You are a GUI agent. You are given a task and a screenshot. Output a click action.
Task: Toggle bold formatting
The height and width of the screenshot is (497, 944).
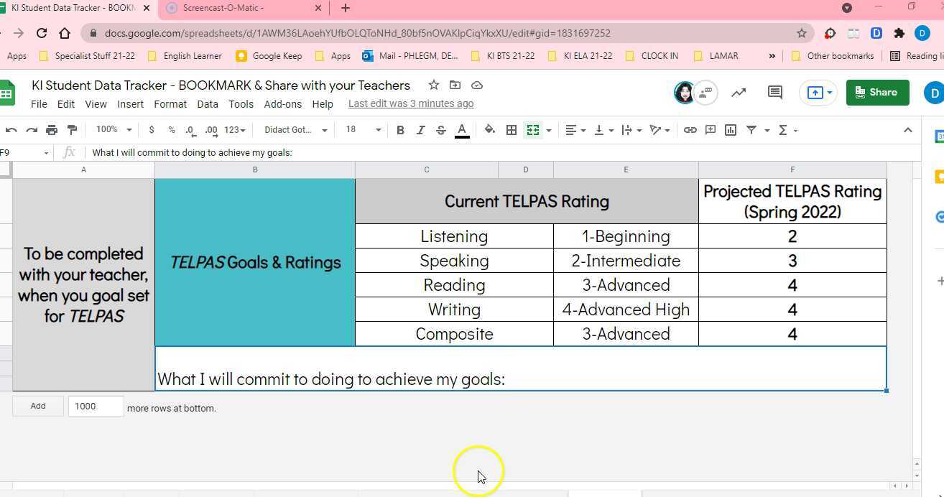click(400, 130)
